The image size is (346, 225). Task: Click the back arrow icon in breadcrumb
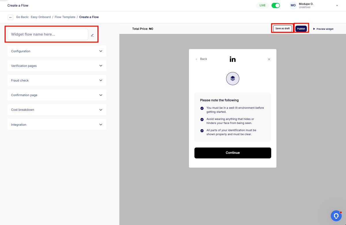coord(11,17)
